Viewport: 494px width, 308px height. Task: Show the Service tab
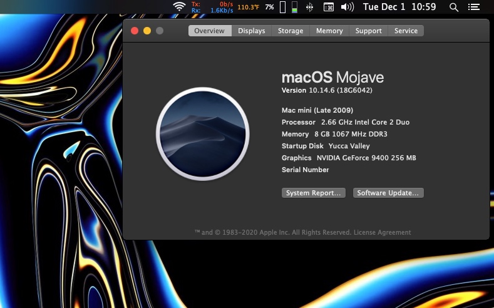click(x=406, y=31)
